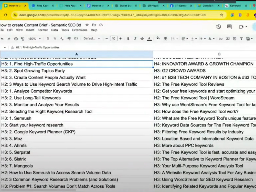Image resolution: width=256 pixels, height=192 pixels.
Task: Redo the last undone action
Action: 9,39
